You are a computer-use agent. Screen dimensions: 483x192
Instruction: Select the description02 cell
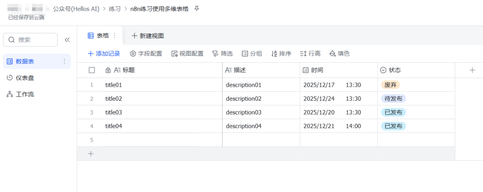click(x=261, y=98)
